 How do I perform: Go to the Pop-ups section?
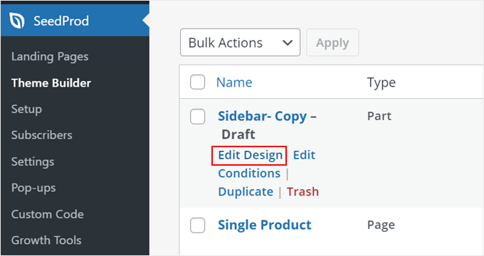tap(33, 188)
